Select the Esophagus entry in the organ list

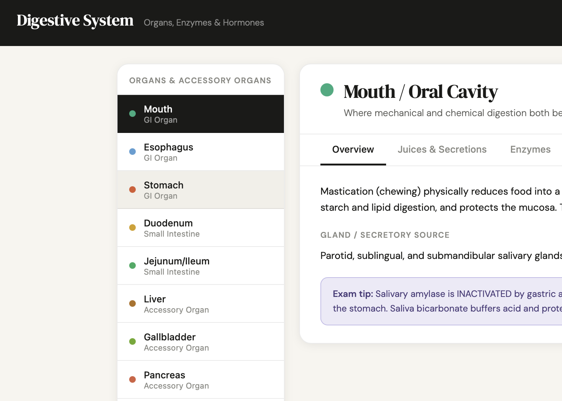tap(201, 152)
